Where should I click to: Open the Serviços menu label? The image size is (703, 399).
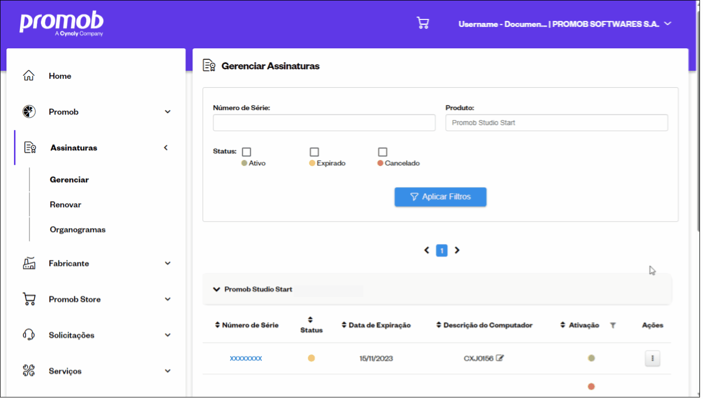click(65, 371)
